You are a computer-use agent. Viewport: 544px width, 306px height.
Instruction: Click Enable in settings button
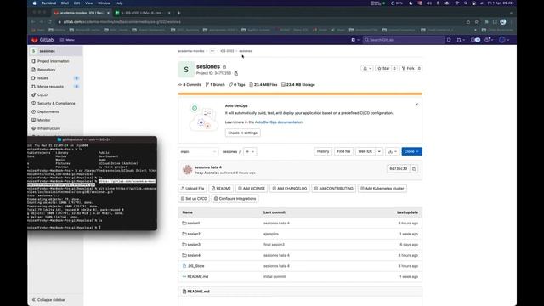243,133
